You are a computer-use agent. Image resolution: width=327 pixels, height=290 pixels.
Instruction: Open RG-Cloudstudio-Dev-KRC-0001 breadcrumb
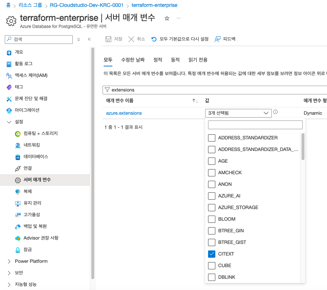tap(87, 5)
